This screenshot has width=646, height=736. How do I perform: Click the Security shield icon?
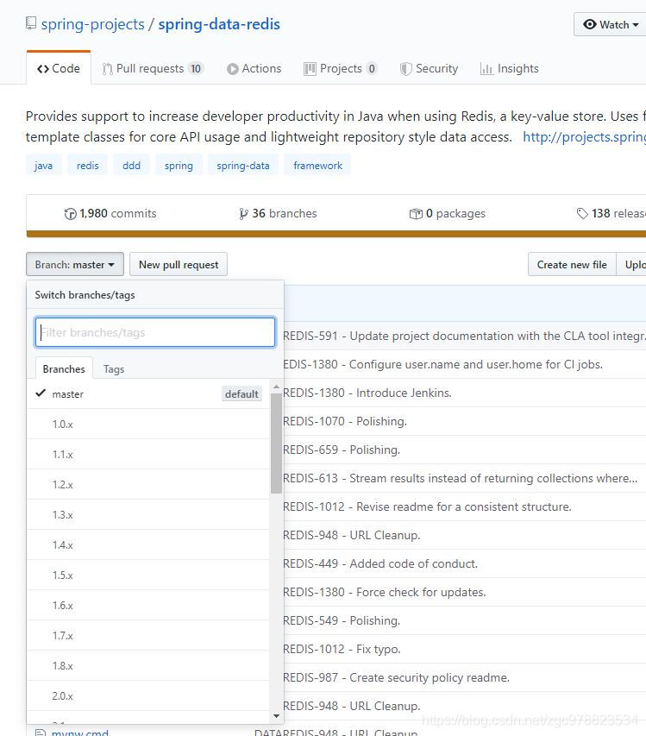click(405, 69)
